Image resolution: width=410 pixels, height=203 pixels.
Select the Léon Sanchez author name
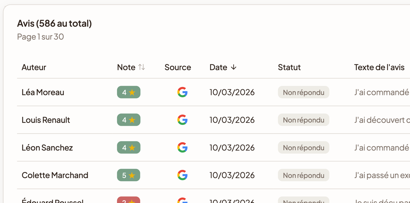(47, 148)
